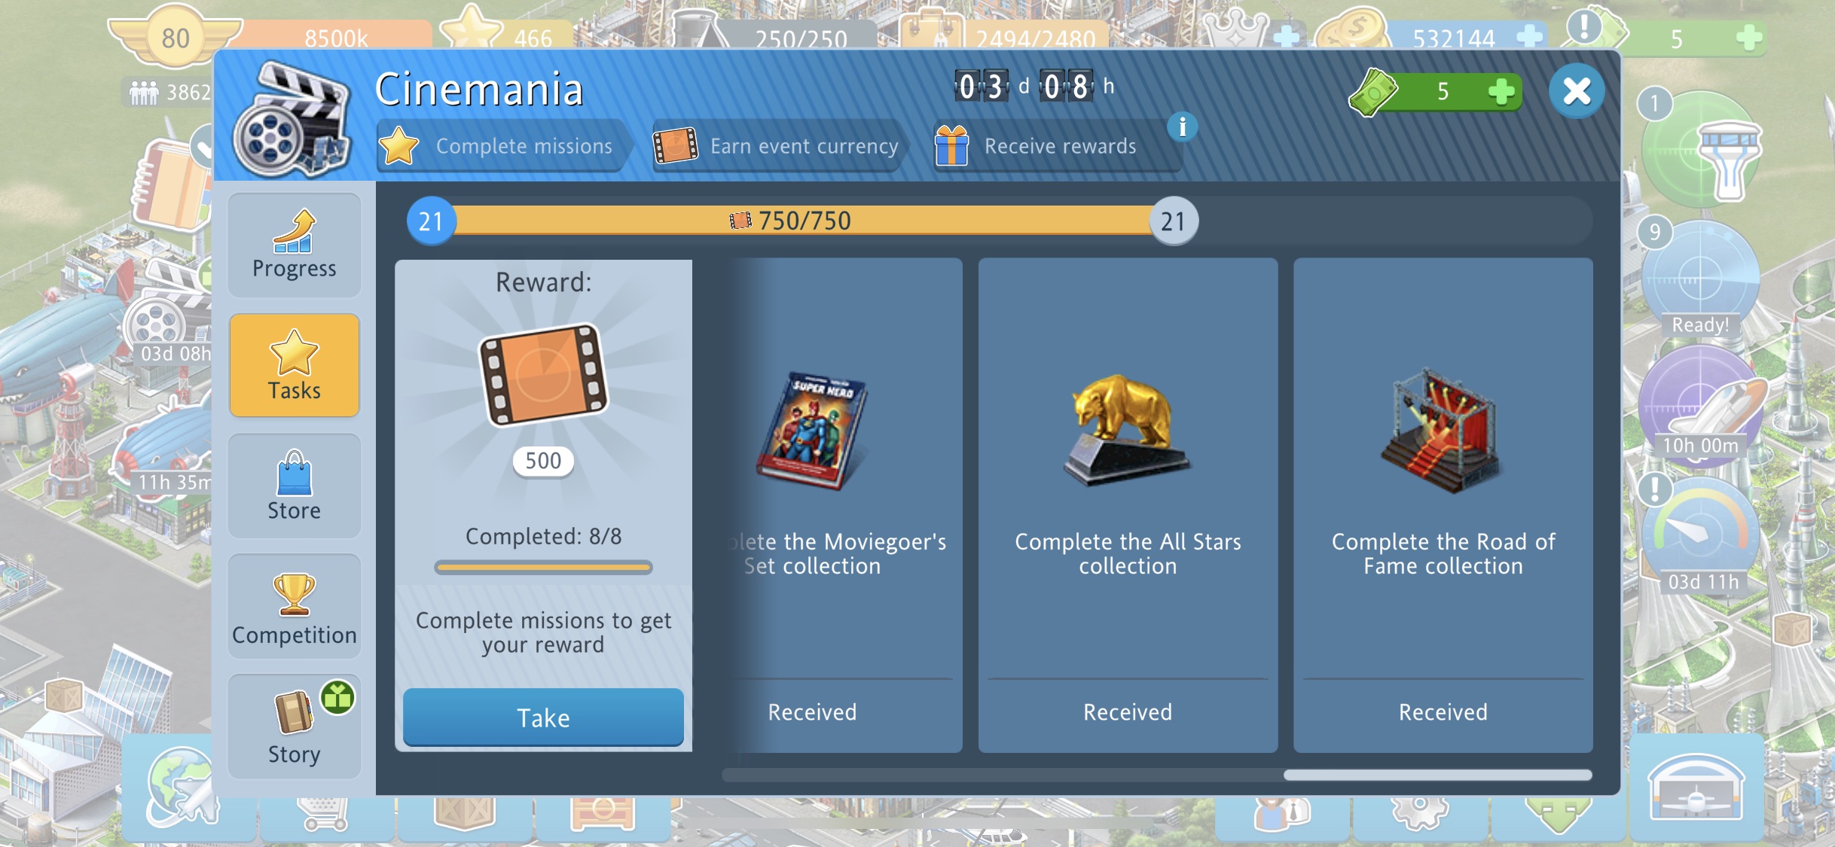The height and width of the screenshot is (847, 1835).
Task: Click the Complete missions step label
Action: coord(524,145)
